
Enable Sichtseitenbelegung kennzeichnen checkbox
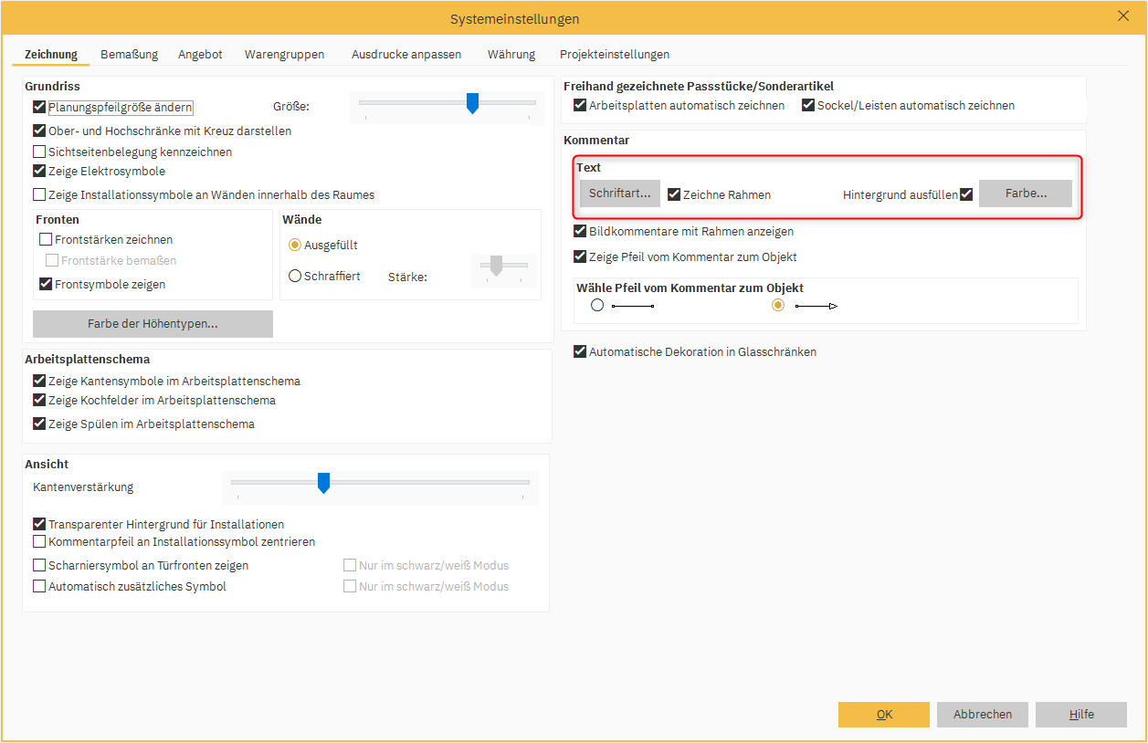(39, 152)
